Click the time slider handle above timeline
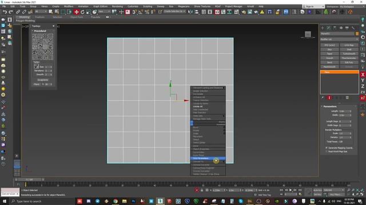 29,180
